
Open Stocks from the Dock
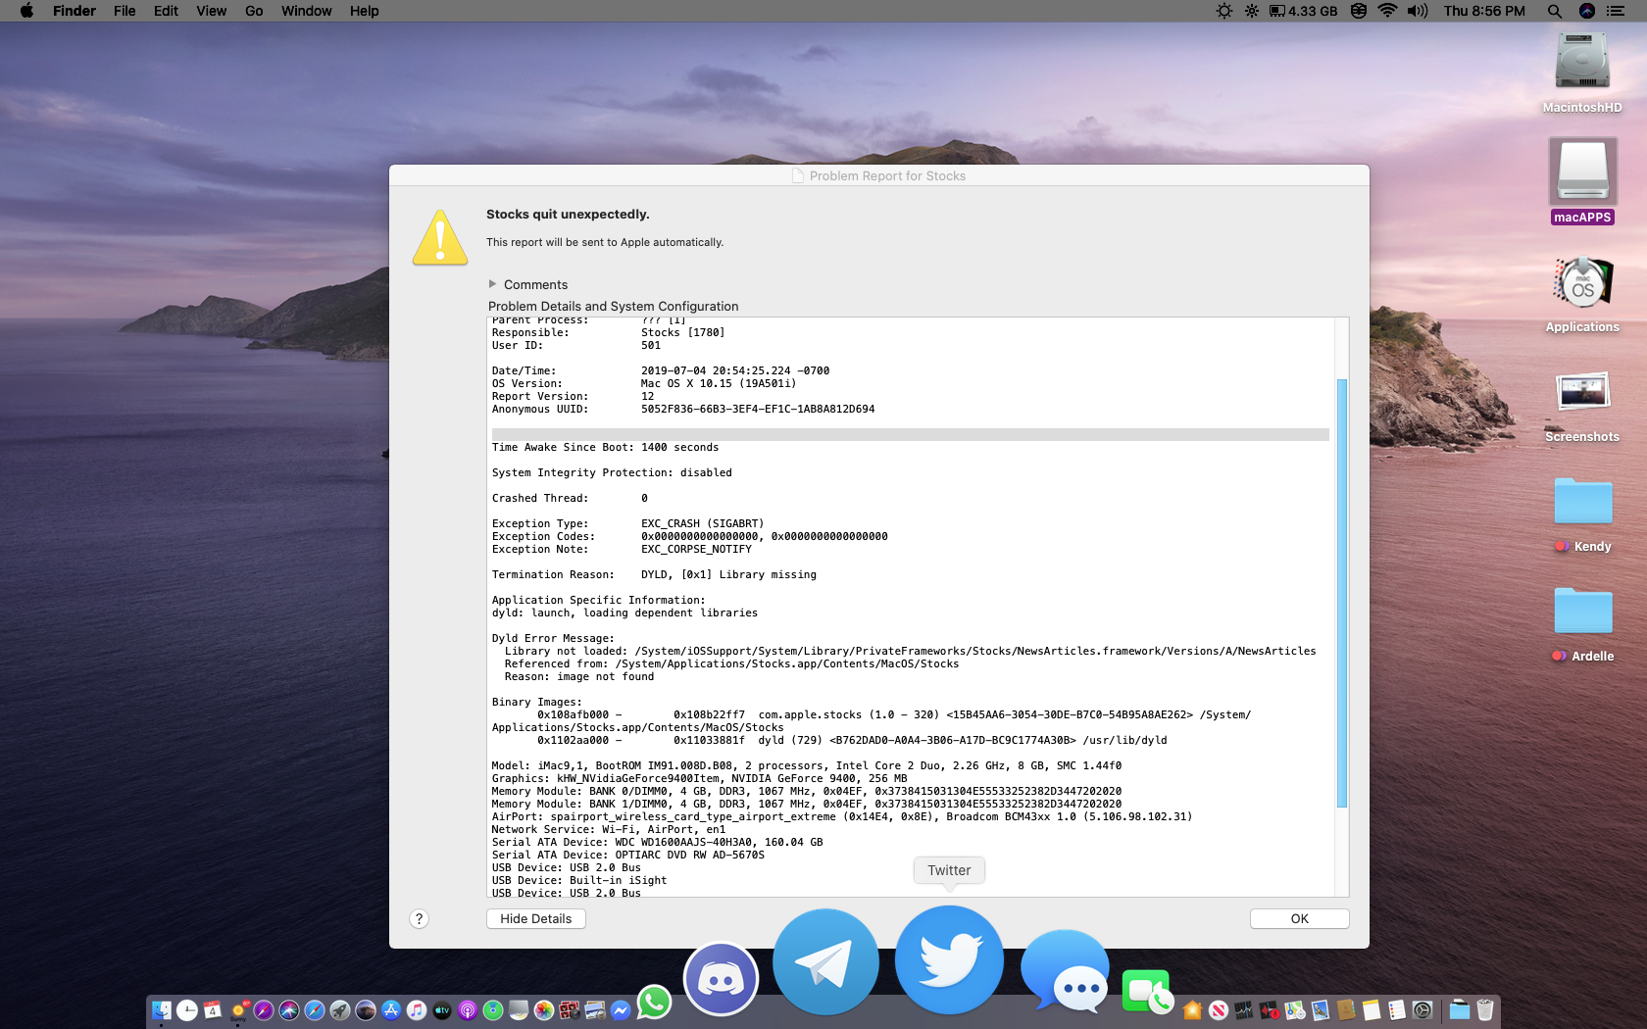(x=1243, y=1010)
